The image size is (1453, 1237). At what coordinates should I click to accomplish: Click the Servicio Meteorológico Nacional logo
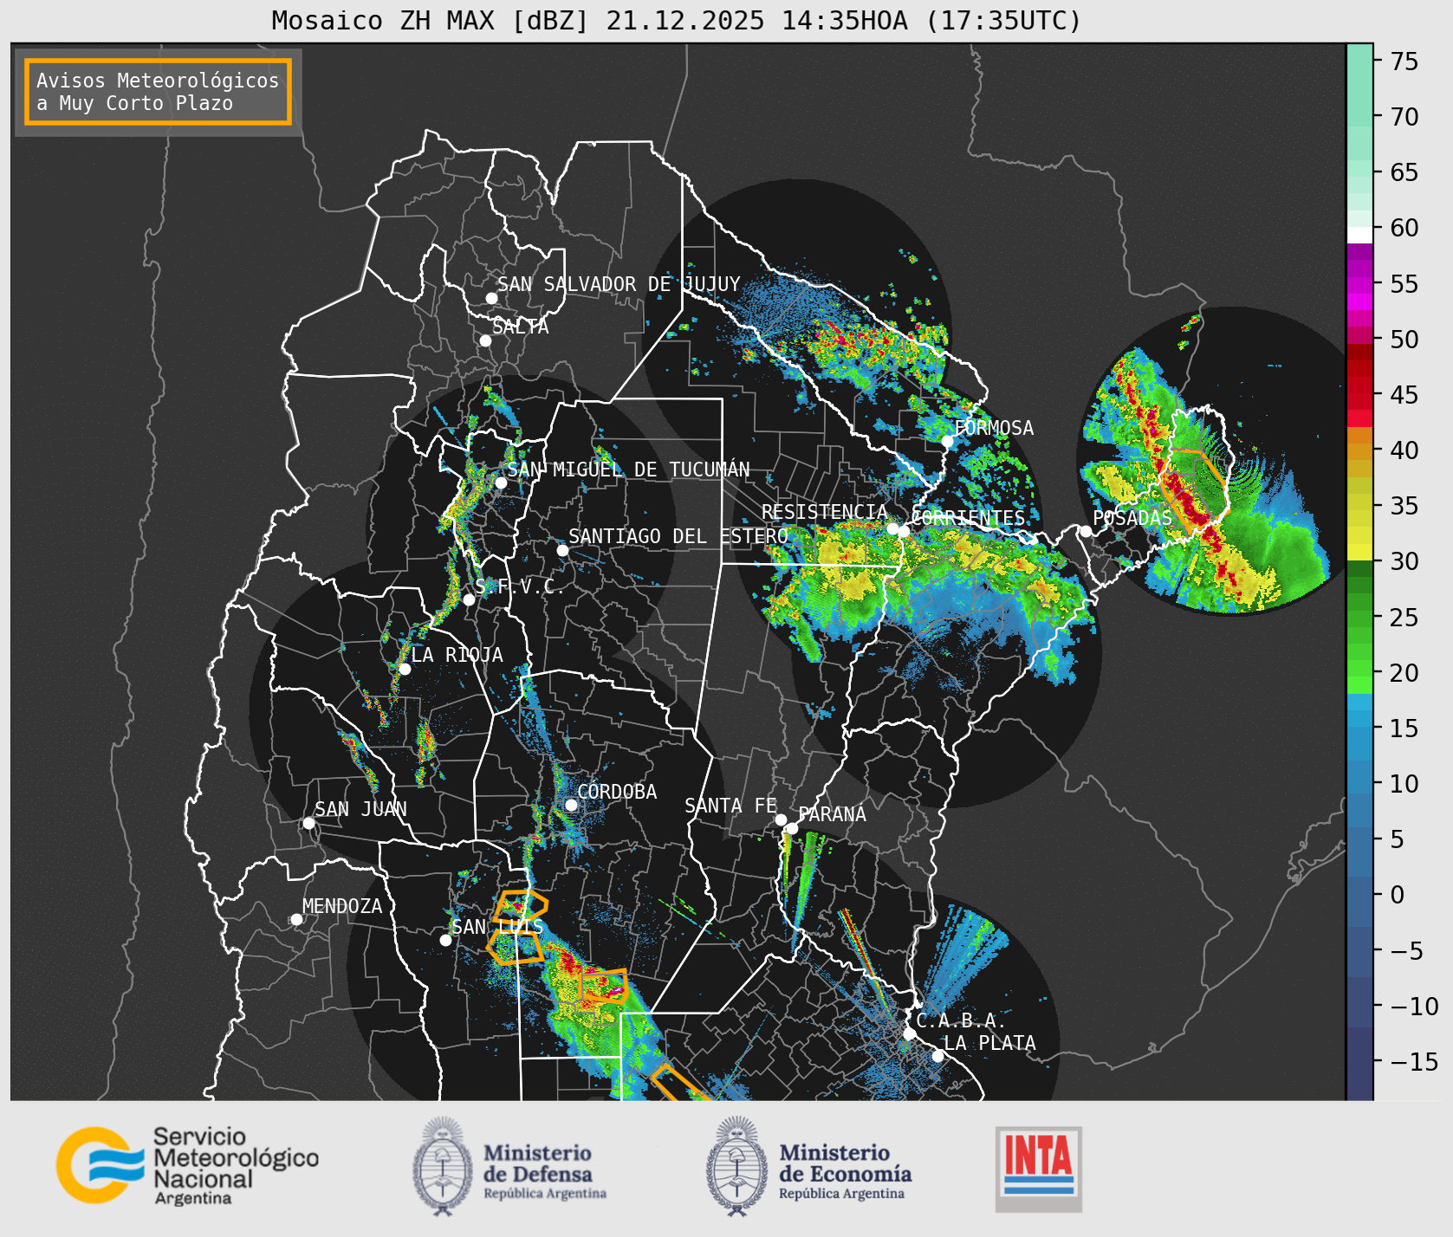(x=187, y=1165)
